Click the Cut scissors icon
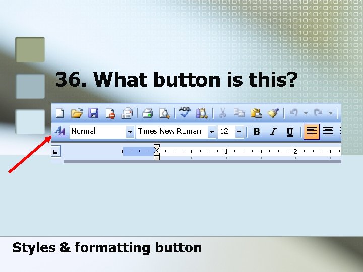363x272 pixels. pyautogui.click(x=222, y=113)
